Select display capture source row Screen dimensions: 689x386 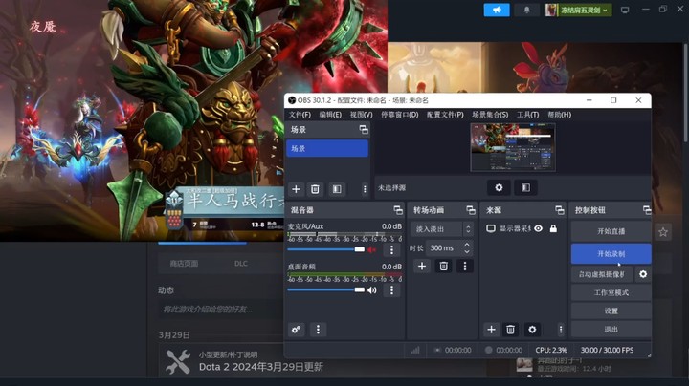(x=522, y=228)
